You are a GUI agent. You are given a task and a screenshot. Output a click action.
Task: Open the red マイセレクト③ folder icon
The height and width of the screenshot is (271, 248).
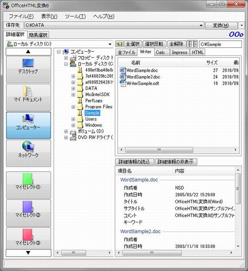pyautogui.click(x=28, y=235)
